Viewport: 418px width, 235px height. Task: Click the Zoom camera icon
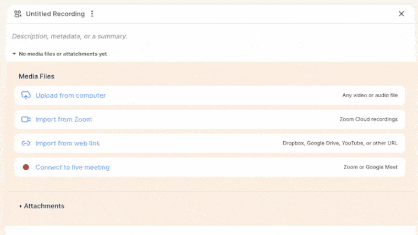pos(26,119)
